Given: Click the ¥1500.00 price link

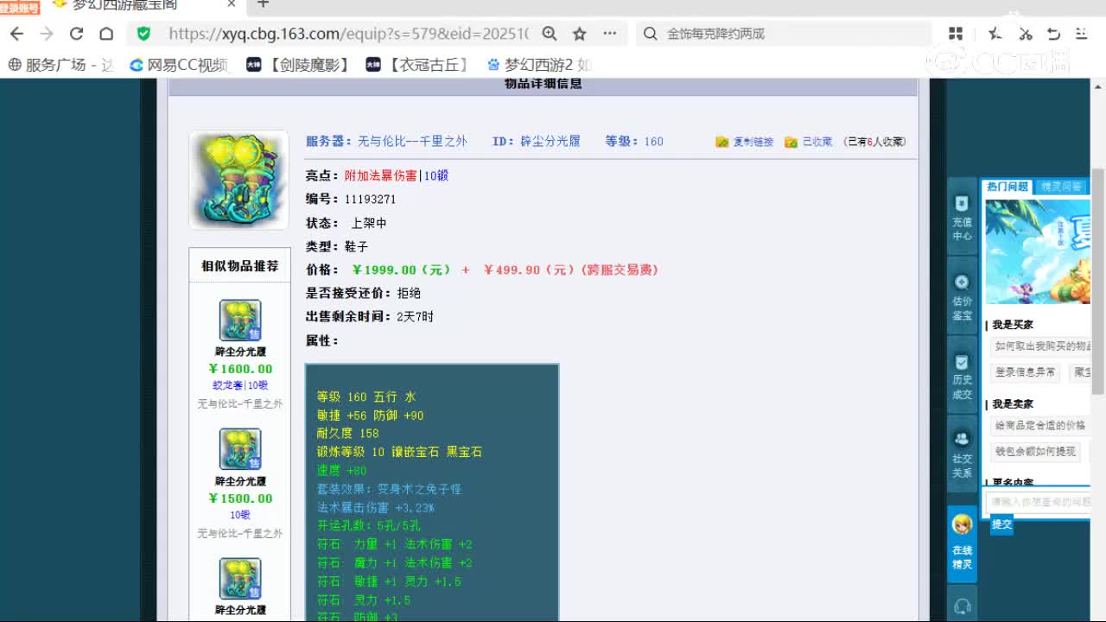Looking at the screenshot, I should (240, 498).
